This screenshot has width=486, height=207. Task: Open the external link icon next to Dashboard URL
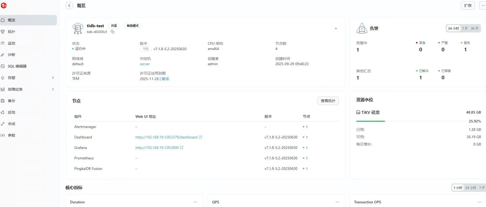[200, 137]
